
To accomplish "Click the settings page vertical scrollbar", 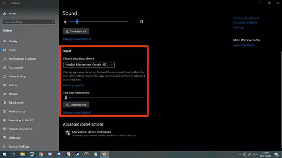I will coord(281,100).
